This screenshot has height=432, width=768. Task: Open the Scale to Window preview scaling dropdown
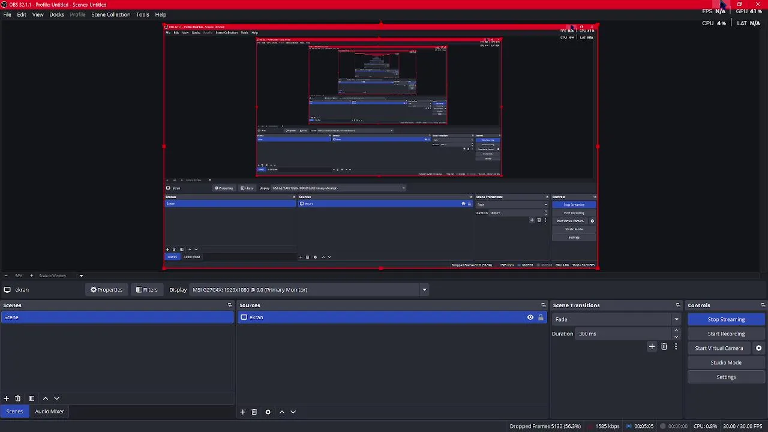click(x=61, y=276)
